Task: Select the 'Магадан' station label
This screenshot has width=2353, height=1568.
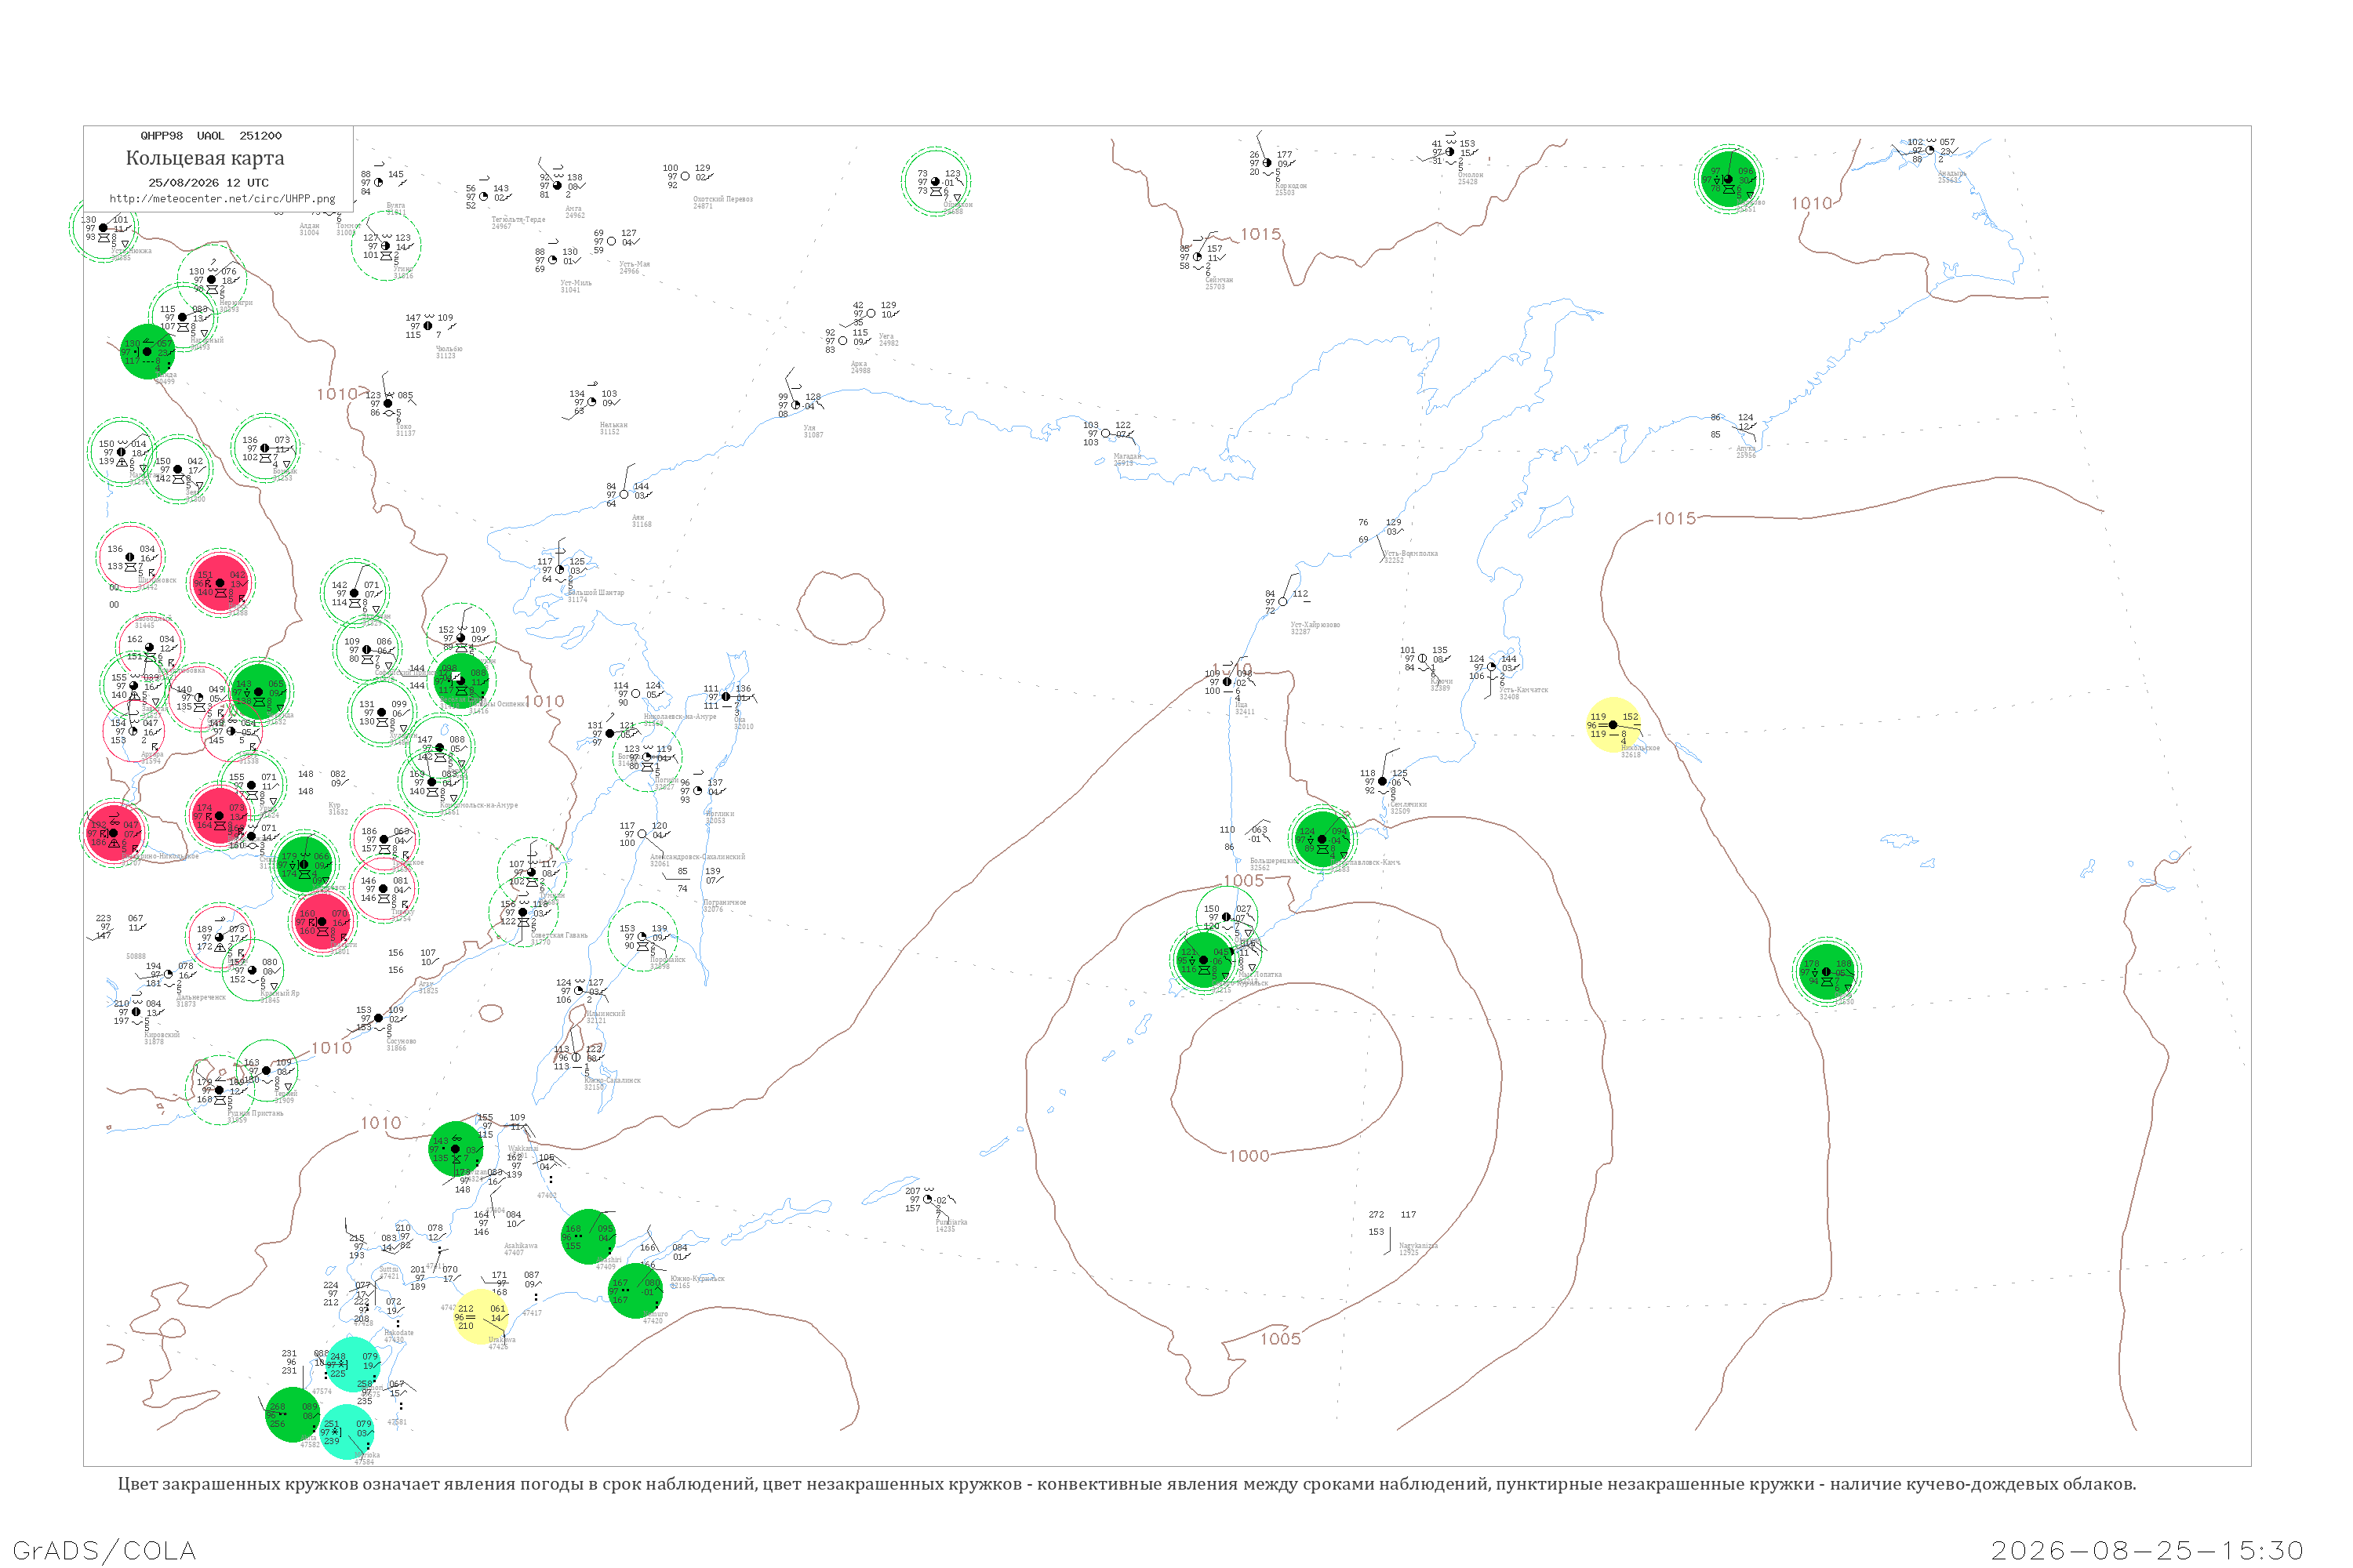Action: (1128, 457)
